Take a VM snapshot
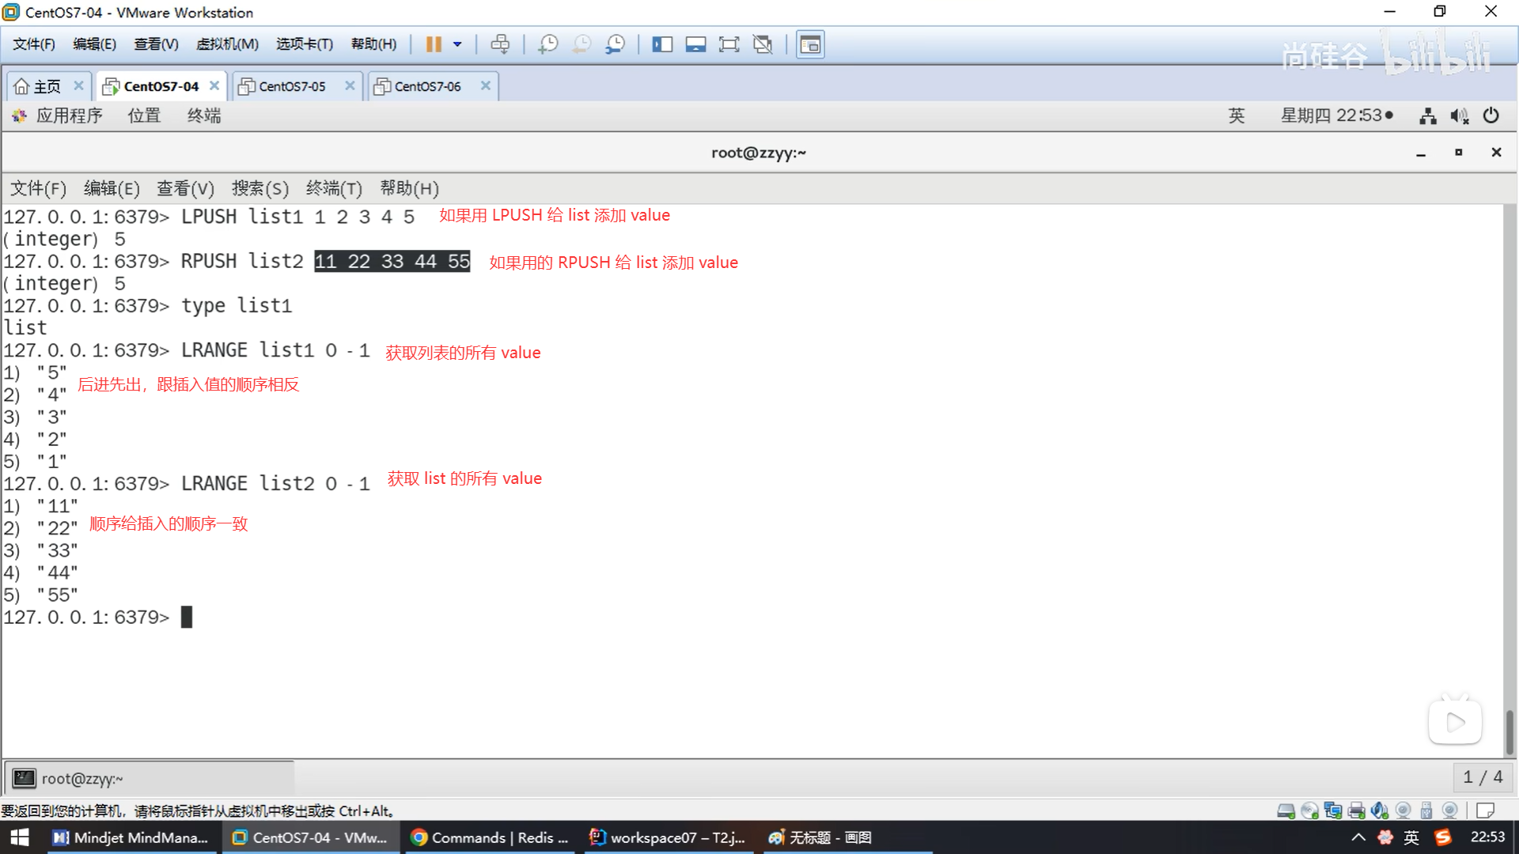Viewport: 1519px width, 854px height. click(x=547, y=44)
